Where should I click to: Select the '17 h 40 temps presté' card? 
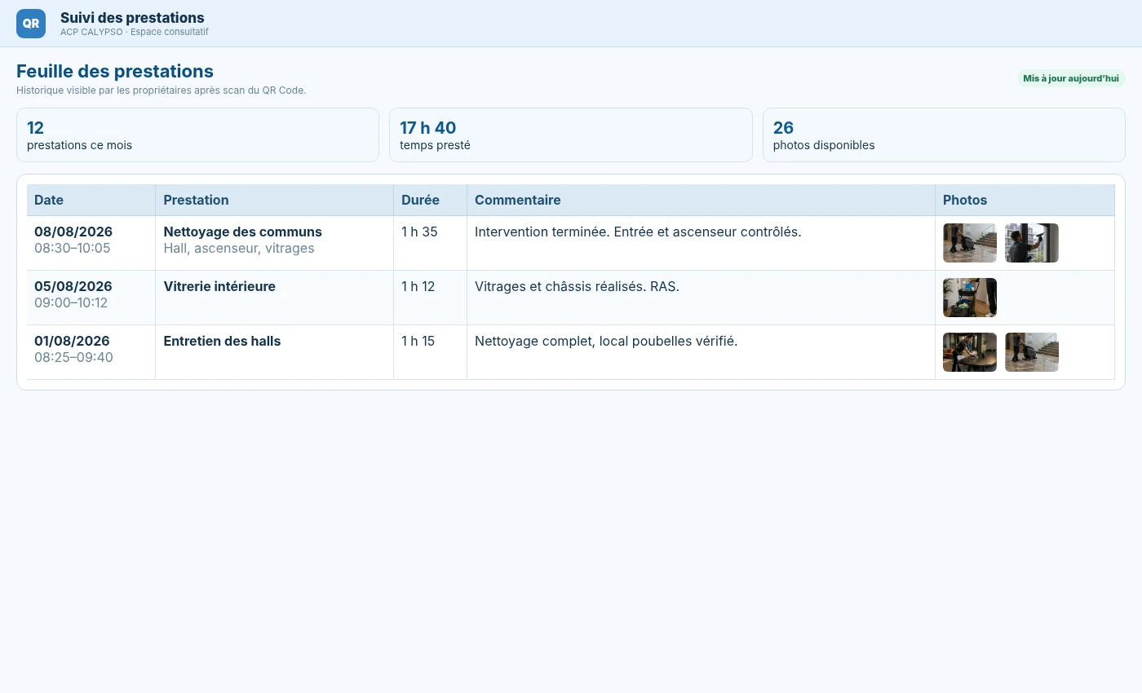pyautogui.click(x=571, y=135)
